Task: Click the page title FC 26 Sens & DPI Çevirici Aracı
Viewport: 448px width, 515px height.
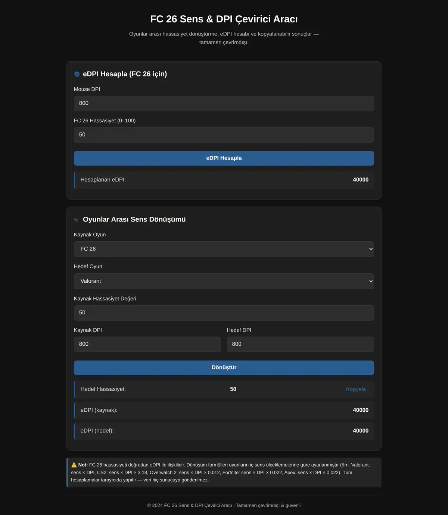Action: 224,19
